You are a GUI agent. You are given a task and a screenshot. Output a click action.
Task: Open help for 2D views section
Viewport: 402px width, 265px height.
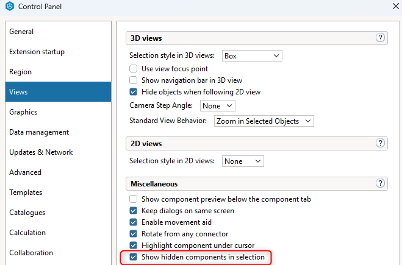[x=380, y=143]
